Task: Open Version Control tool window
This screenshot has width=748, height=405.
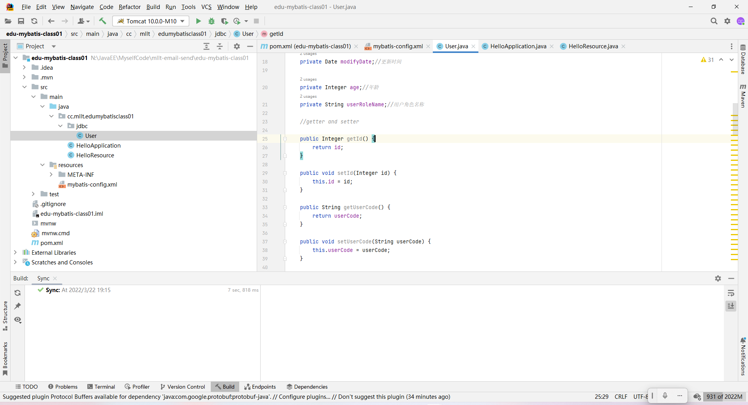Action: coord(182,387)
